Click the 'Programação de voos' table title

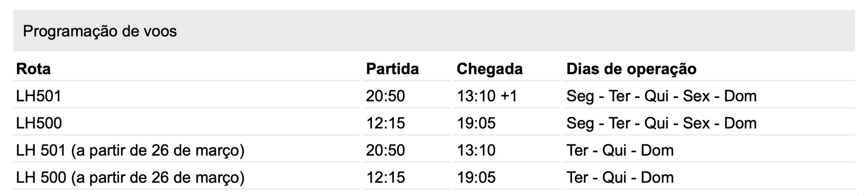(100, 31)
